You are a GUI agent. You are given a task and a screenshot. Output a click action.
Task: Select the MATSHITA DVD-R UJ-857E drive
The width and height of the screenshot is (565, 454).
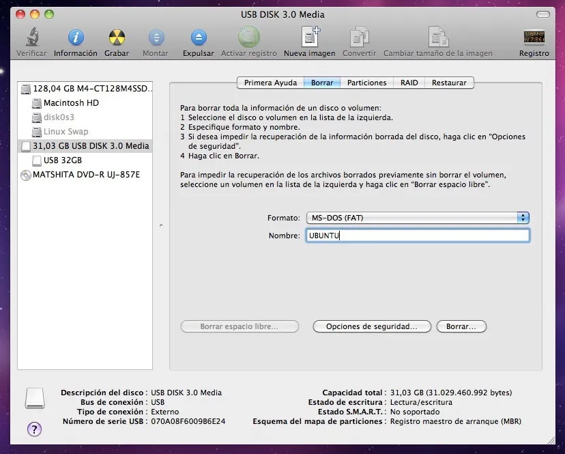(85, 175)
